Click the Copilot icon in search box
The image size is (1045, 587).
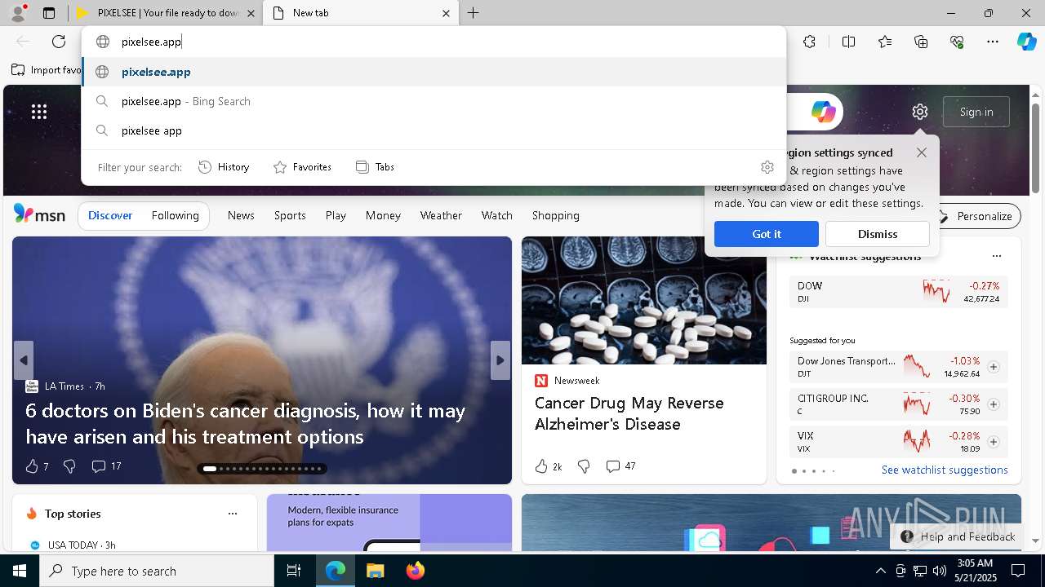tap(823, 112)
